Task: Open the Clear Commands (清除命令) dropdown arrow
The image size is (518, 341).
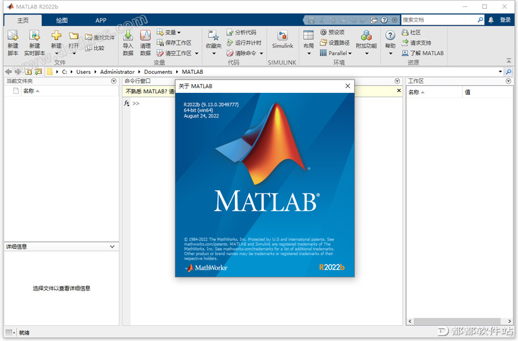Action: pyautogui.click(x=262, y=53)
